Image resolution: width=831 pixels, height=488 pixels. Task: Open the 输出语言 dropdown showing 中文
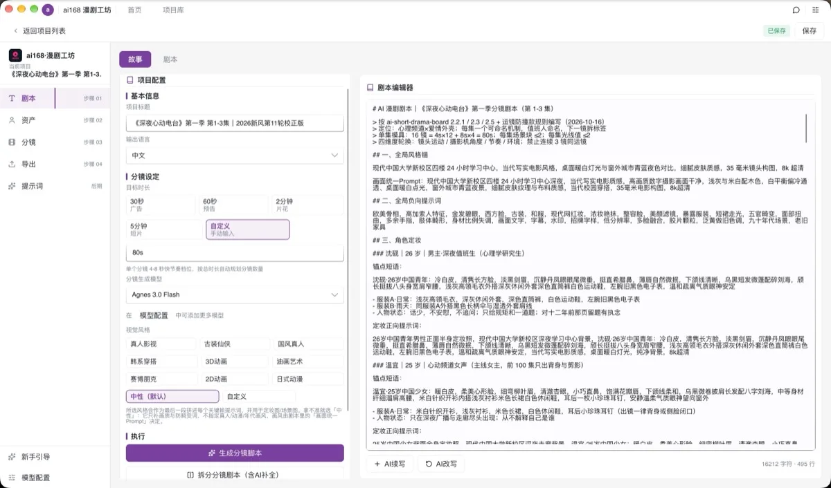coord(235,156)
